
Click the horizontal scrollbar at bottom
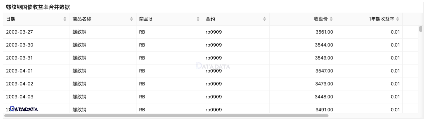coord(166,116)
